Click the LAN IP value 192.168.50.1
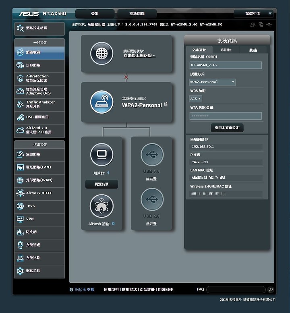This screenshot has height=313, width=290. click(203, 147)
